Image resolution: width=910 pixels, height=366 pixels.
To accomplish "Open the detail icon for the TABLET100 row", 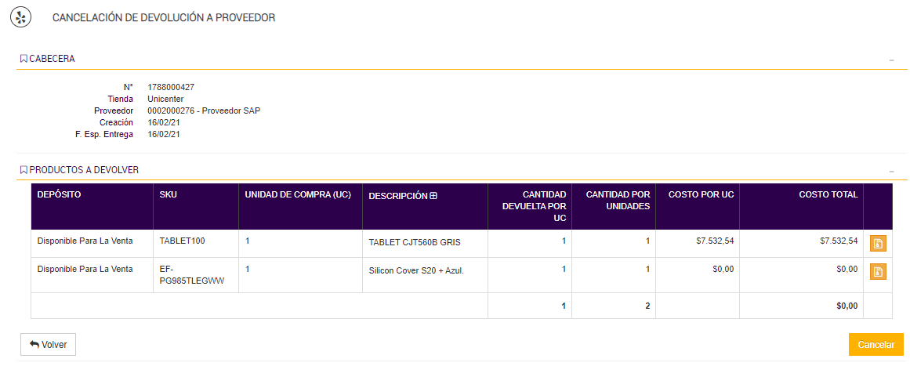I will pyautogui.click(x=878, y=244).
